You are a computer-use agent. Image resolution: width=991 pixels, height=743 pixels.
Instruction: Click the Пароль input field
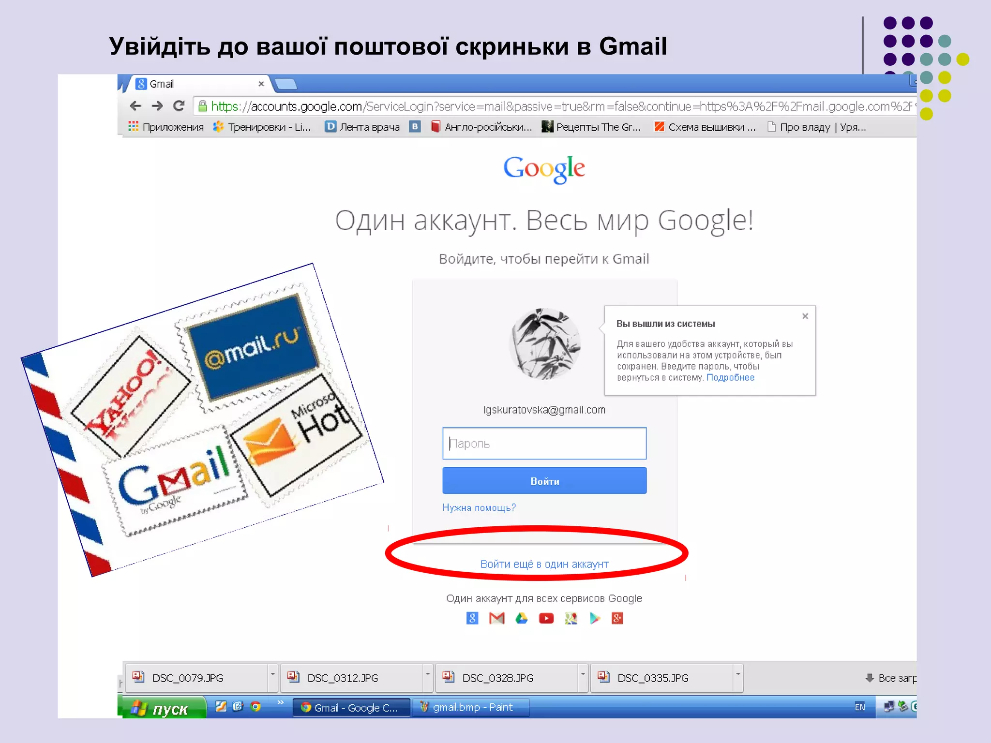(544, 443)
